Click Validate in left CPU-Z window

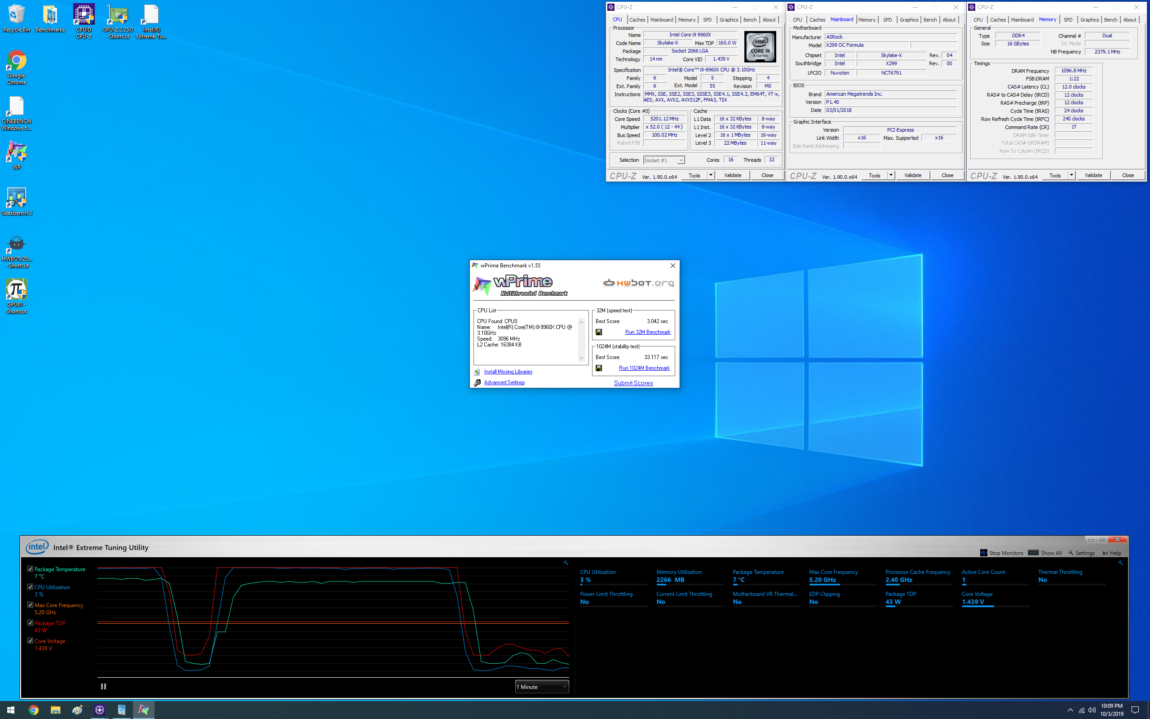[732, 175]
